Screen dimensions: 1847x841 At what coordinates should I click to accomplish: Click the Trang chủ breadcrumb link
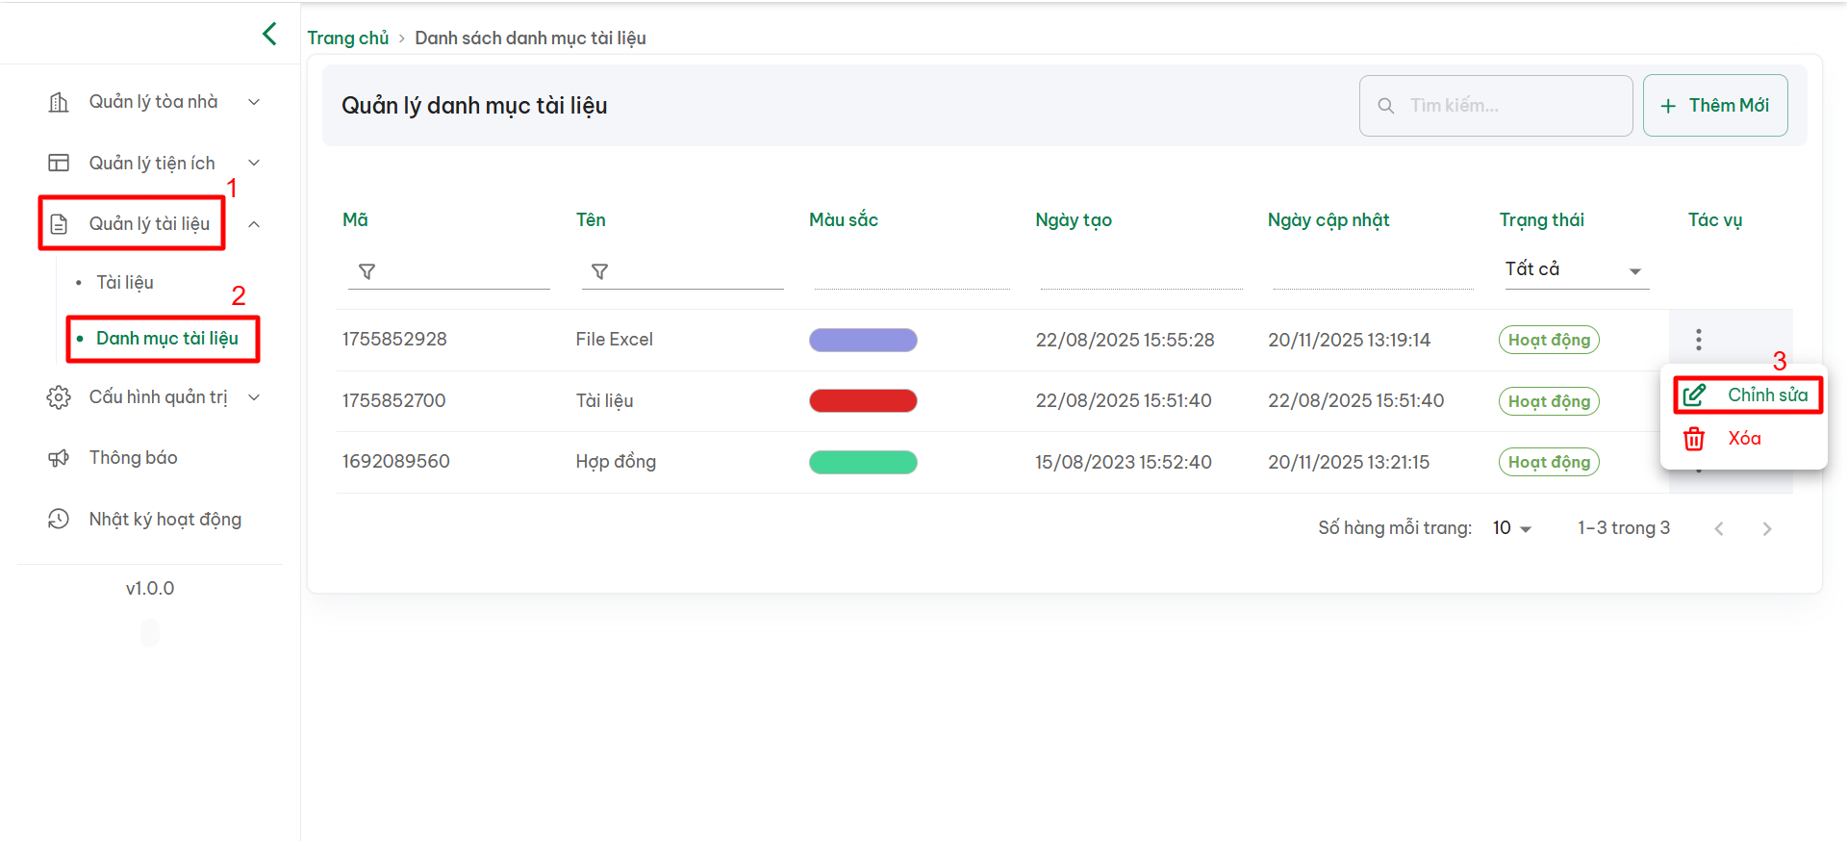[x=347, y=38]
